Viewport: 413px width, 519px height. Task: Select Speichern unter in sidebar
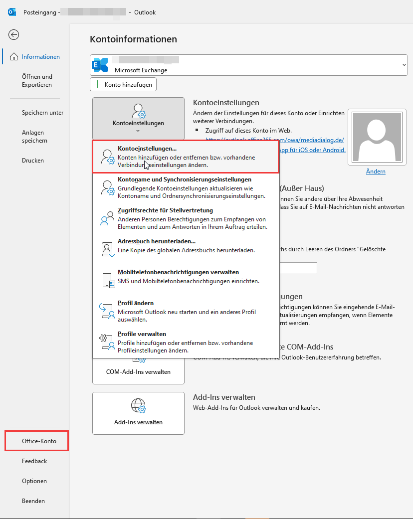(42, 113)
